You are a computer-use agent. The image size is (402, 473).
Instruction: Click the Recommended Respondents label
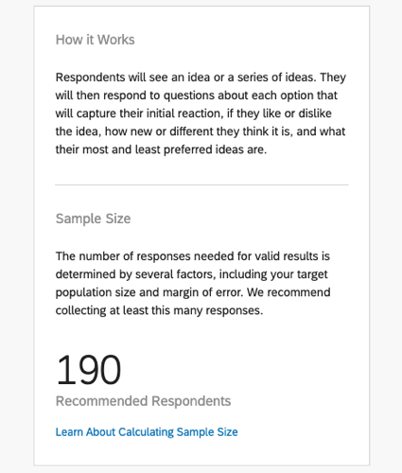tap(143, 401)
